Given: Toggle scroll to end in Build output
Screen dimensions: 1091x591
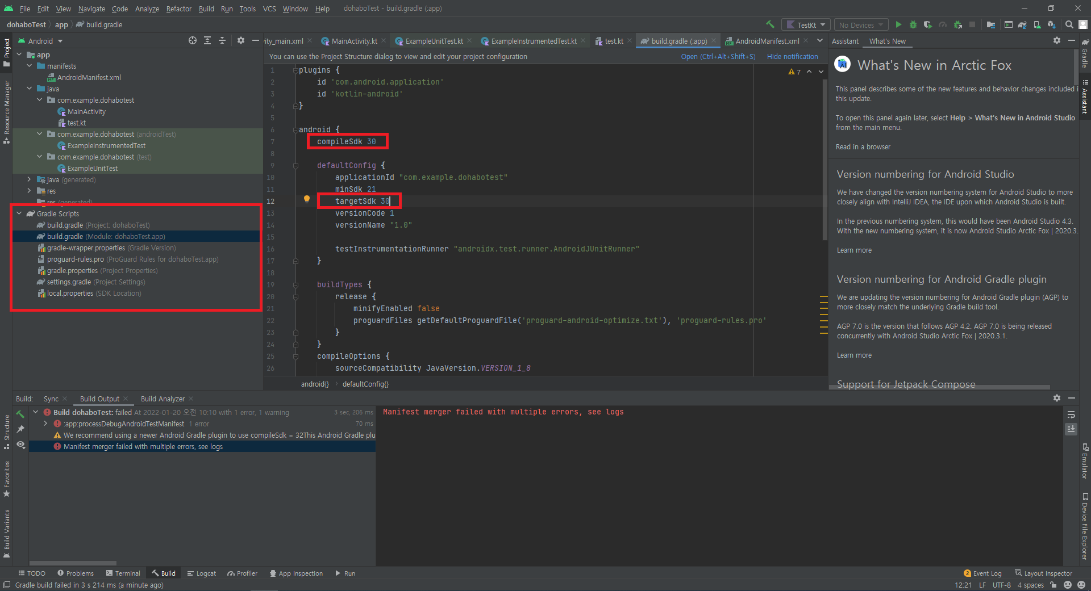Looking at the screenshot, I should pyautogui.click(x=1071, y=429).
